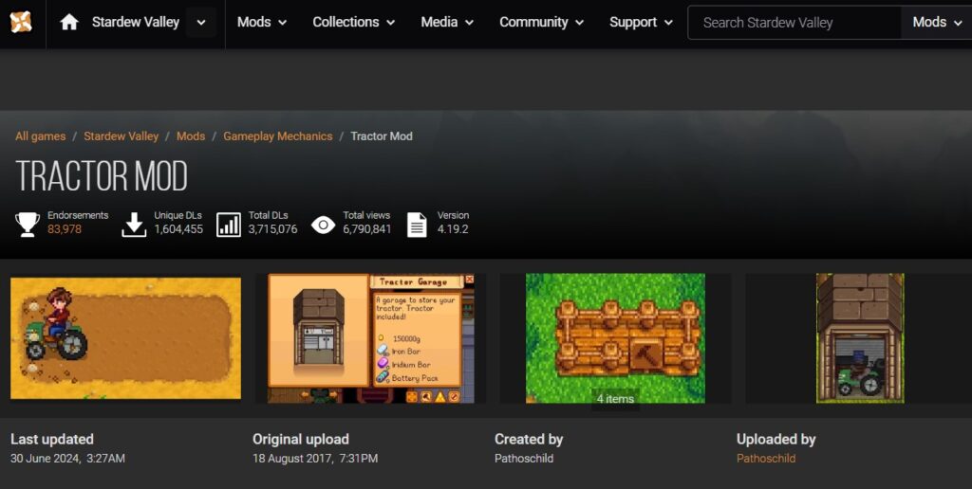Image resolution: width=972 pixels, height=489 pixels.
Task: Click the Version document icon
Action: point(418,224)
